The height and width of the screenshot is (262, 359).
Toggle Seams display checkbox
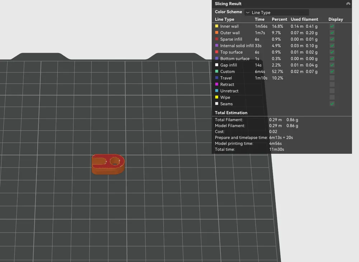[332, 104]
